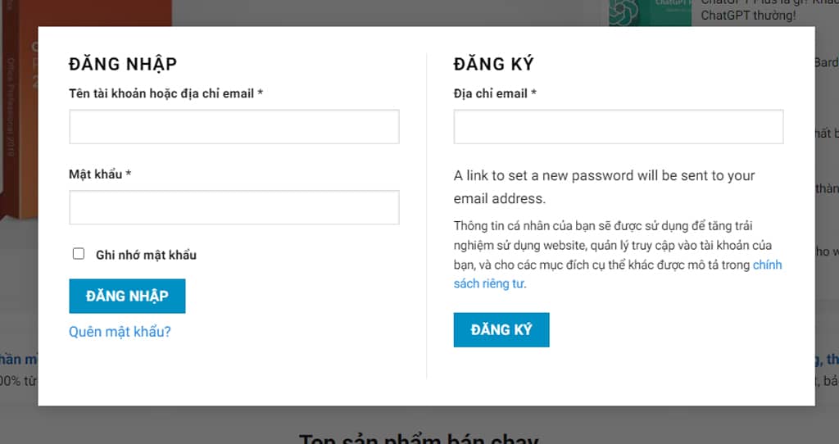Click the "Địa chỉ email *" register label
The height and width of the screenshot is (444, 839).
[x=495, y=93]
